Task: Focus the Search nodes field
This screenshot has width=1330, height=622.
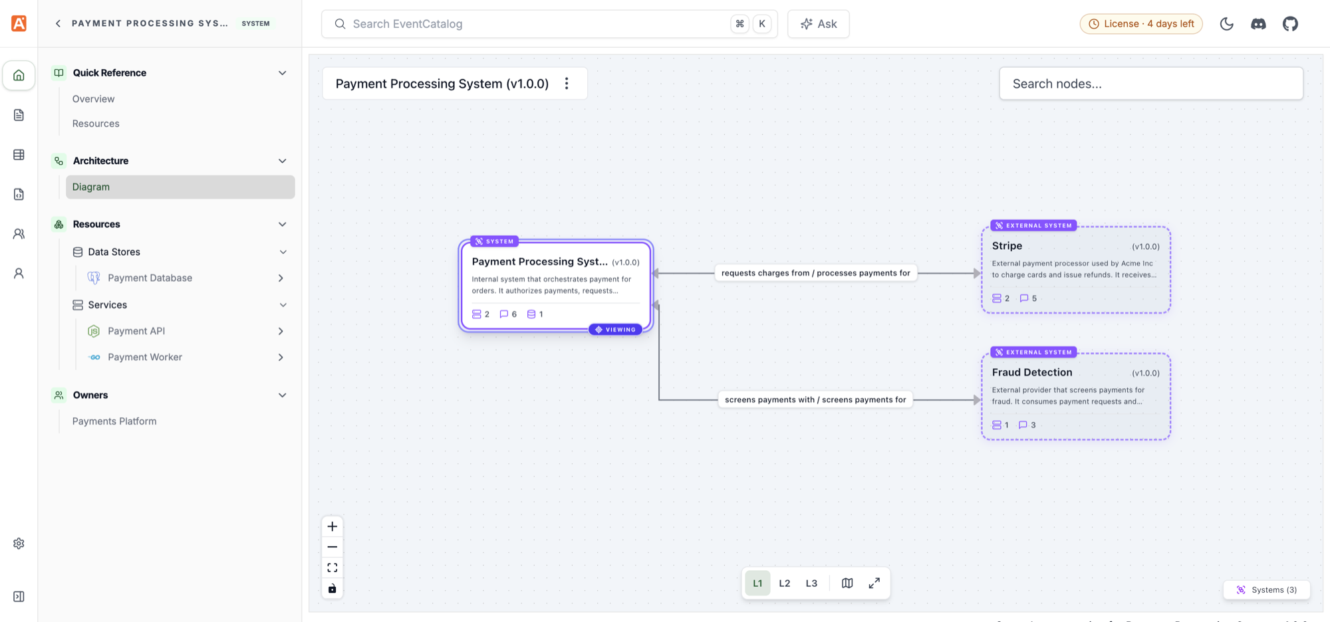Action: pos(1151,84)
